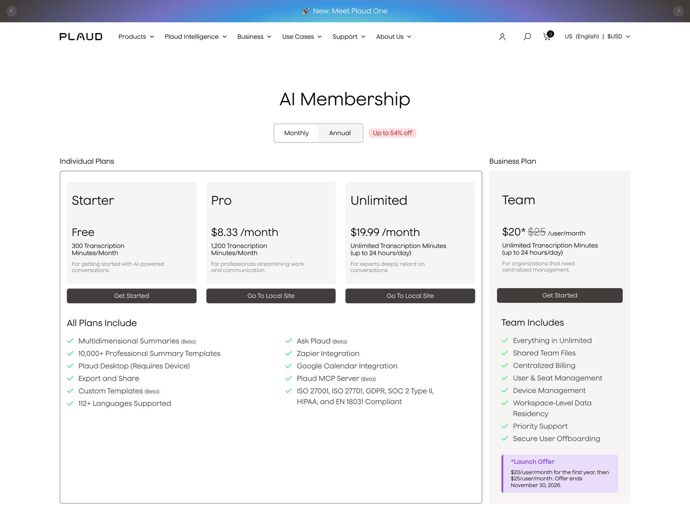Expand the Plaud Intelligence menu

[196, 36]
